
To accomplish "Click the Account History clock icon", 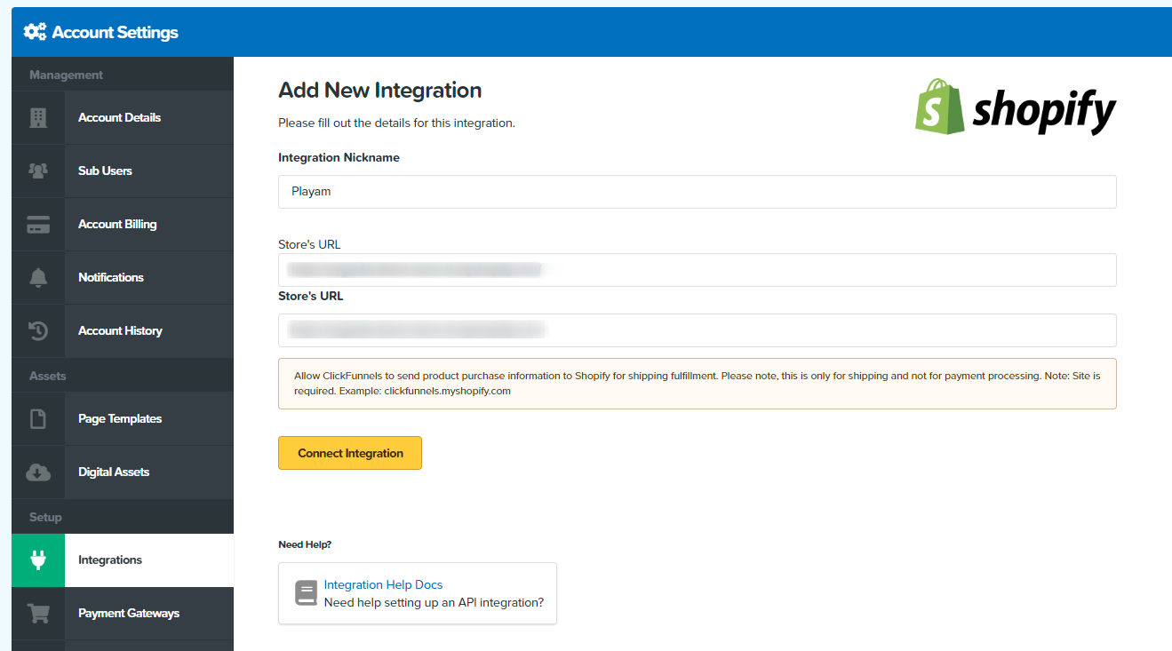I will [38, 331].
